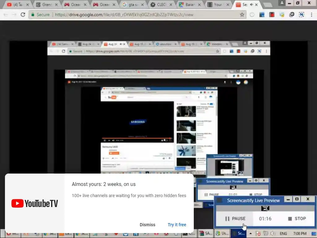Open the 'Us...' taskbar item
This screenshot has width=317, height=238.
tap(222, 234)
